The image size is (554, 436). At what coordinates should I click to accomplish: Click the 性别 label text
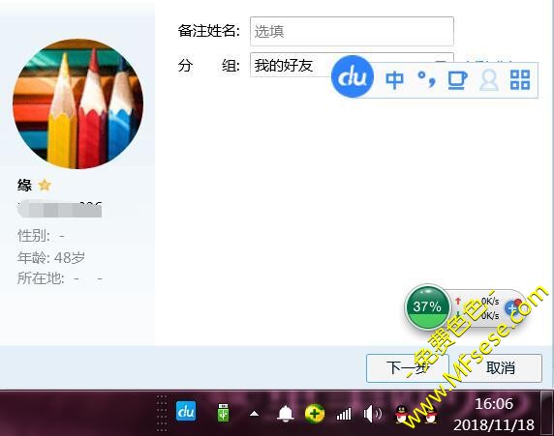pos(34,236)
